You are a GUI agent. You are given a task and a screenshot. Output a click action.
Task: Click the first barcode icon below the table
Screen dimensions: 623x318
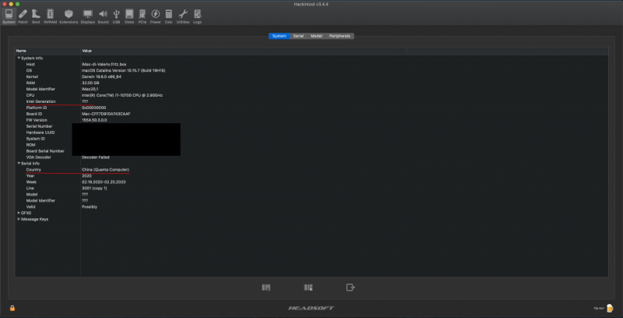266,287
